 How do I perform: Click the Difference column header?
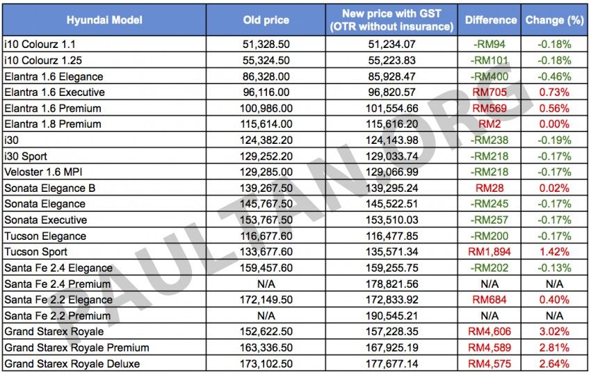pos(491,20)
